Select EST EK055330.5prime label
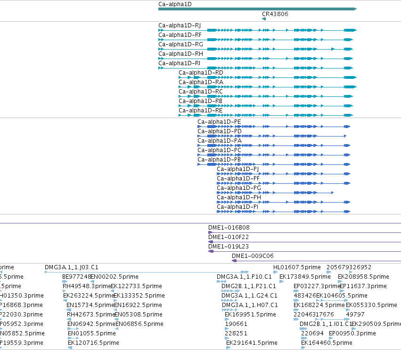This screenshot has height=350, width=401. point(372,306)
